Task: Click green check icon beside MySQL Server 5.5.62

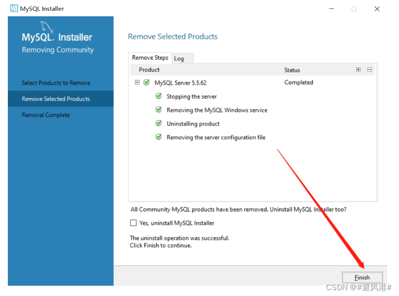Action: [x=146, y=82]
